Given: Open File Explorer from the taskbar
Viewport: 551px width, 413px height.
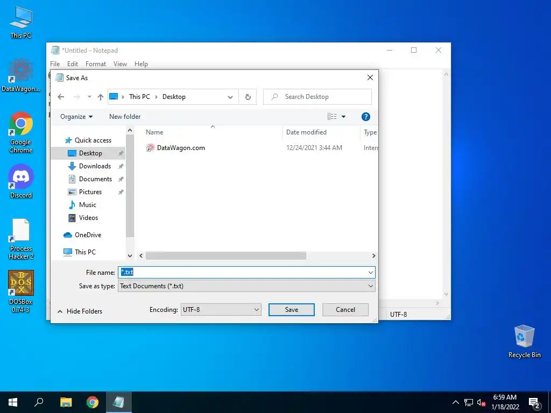Looking at the screenshot, I should (66, 402).
